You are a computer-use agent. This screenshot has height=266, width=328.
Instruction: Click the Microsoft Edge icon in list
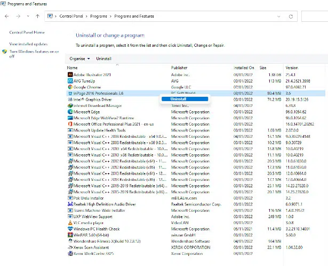[70, 112]
